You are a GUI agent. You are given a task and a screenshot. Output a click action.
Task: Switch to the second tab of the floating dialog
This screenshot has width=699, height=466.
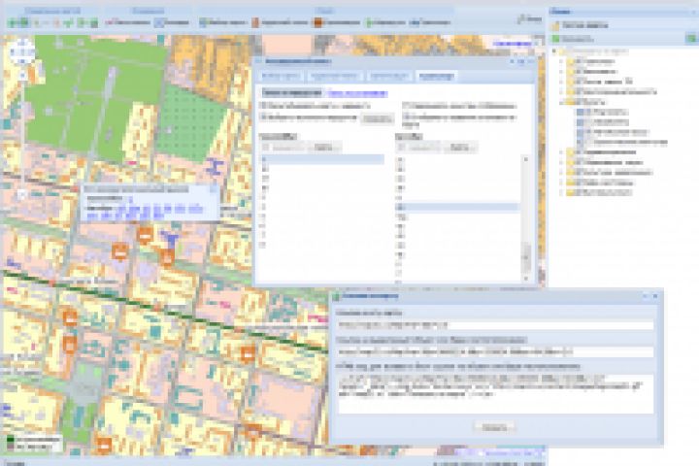coord(334,77)
